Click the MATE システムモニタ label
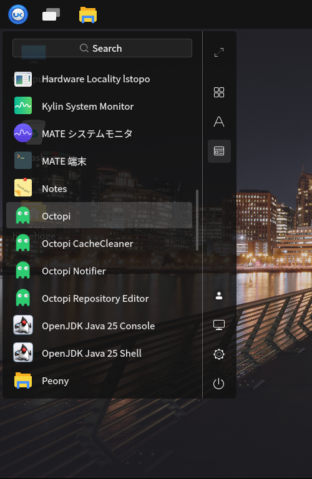This screenshot has height=479, width=312. [87, 134]
